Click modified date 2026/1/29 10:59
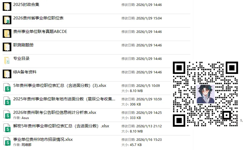Viewport: 243px width, 150px height. pos(149,99)
